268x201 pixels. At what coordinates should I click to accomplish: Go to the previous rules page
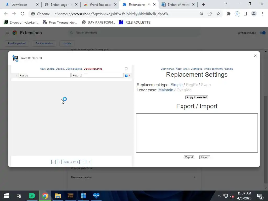[x=59, y=162]
